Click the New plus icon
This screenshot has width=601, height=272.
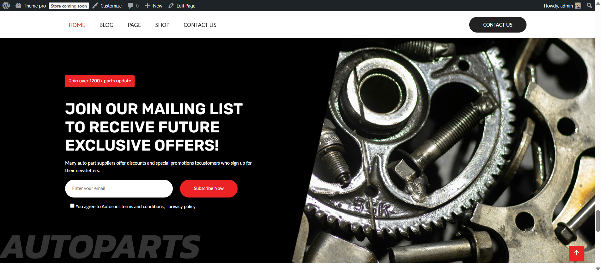148,6
